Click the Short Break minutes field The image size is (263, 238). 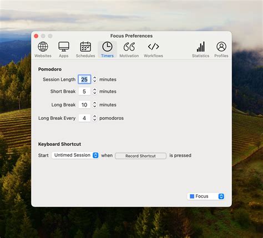[x=84, y=92]
